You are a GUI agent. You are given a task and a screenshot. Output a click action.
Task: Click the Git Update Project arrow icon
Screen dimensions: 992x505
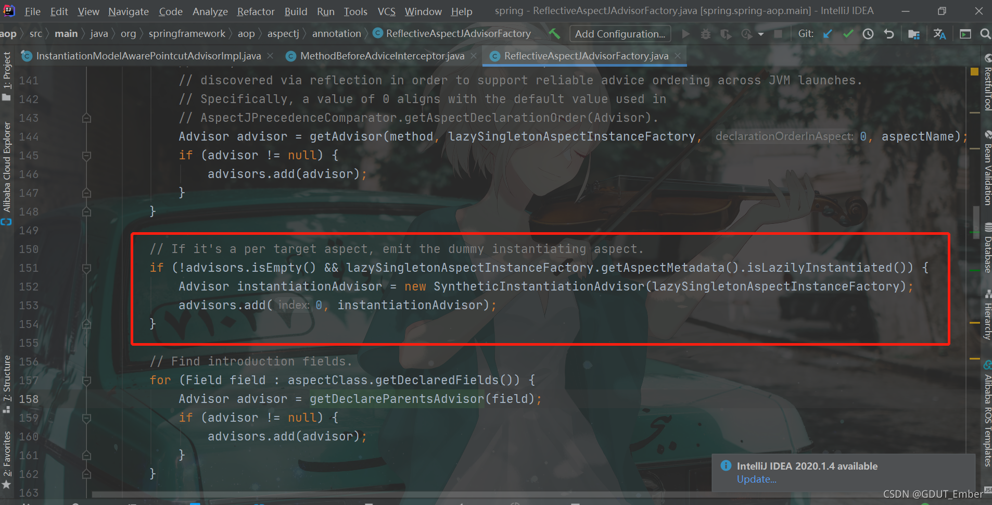tap(828, 34)
